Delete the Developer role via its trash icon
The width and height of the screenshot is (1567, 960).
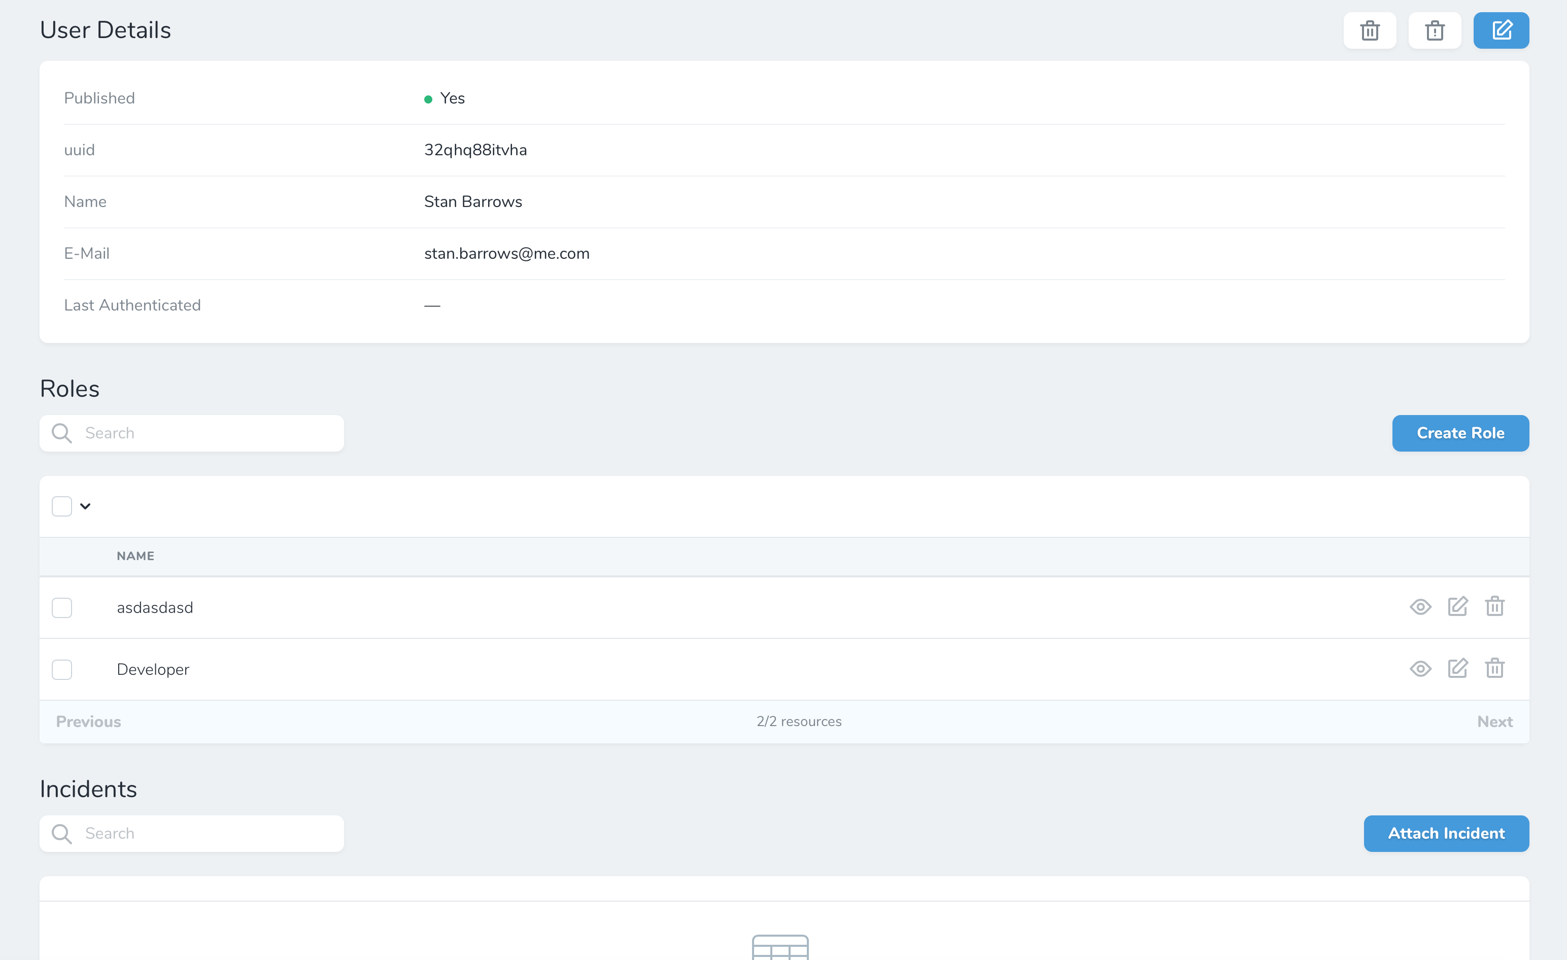(x=1495, y=669)
